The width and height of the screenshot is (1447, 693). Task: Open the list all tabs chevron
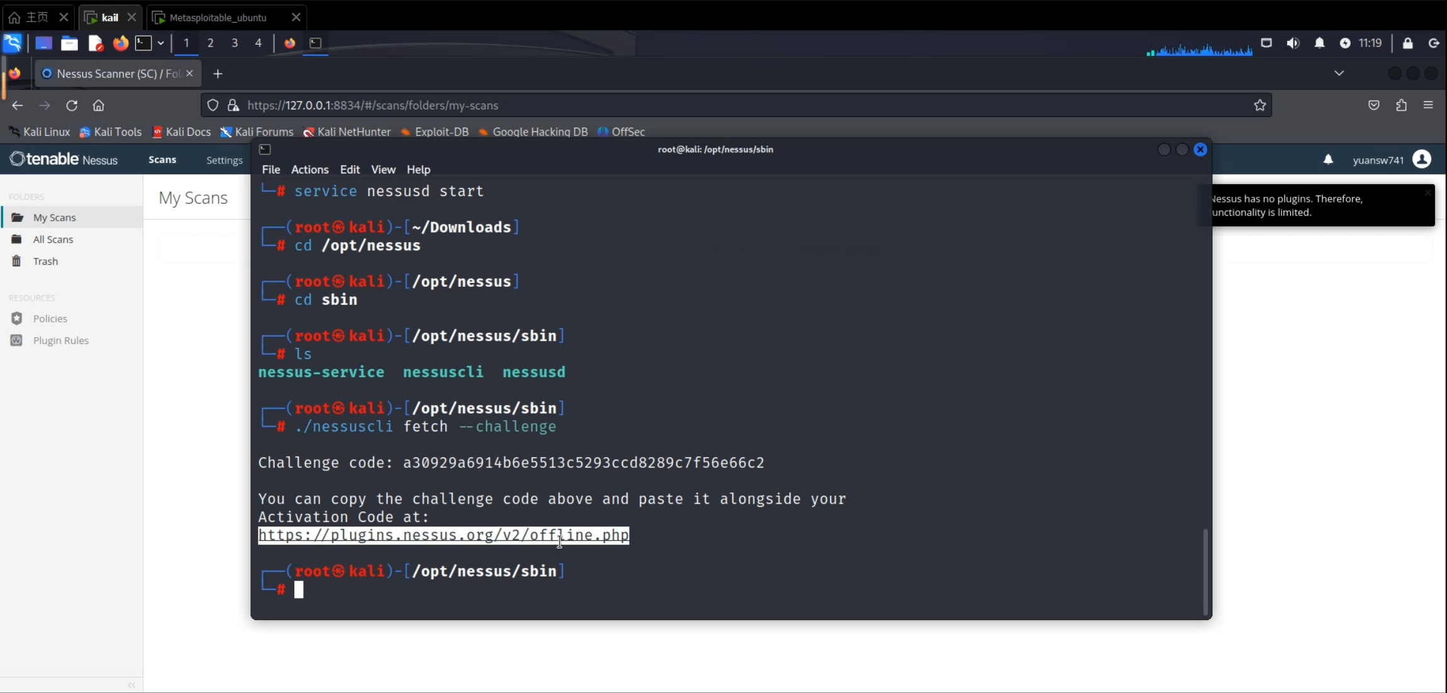coord(1339,74)
